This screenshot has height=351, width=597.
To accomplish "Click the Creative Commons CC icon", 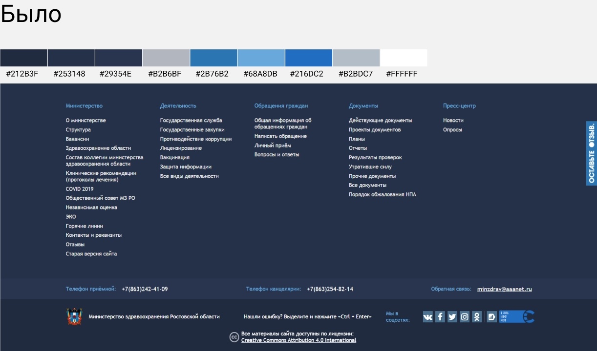I will [x=234, y=337].
